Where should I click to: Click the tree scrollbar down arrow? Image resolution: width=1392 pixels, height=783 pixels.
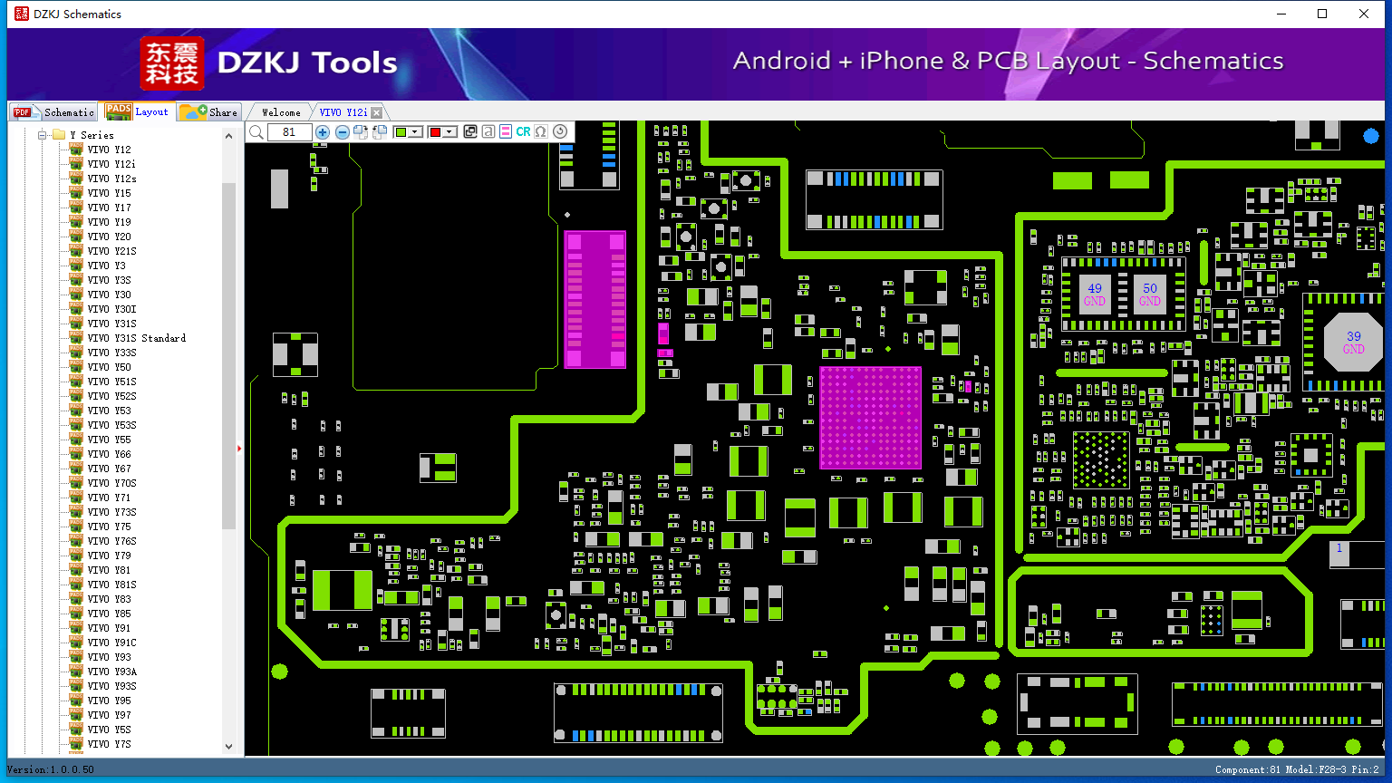(x=228, y=747)
